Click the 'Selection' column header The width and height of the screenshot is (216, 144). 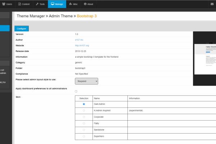[x=84, y=98]
